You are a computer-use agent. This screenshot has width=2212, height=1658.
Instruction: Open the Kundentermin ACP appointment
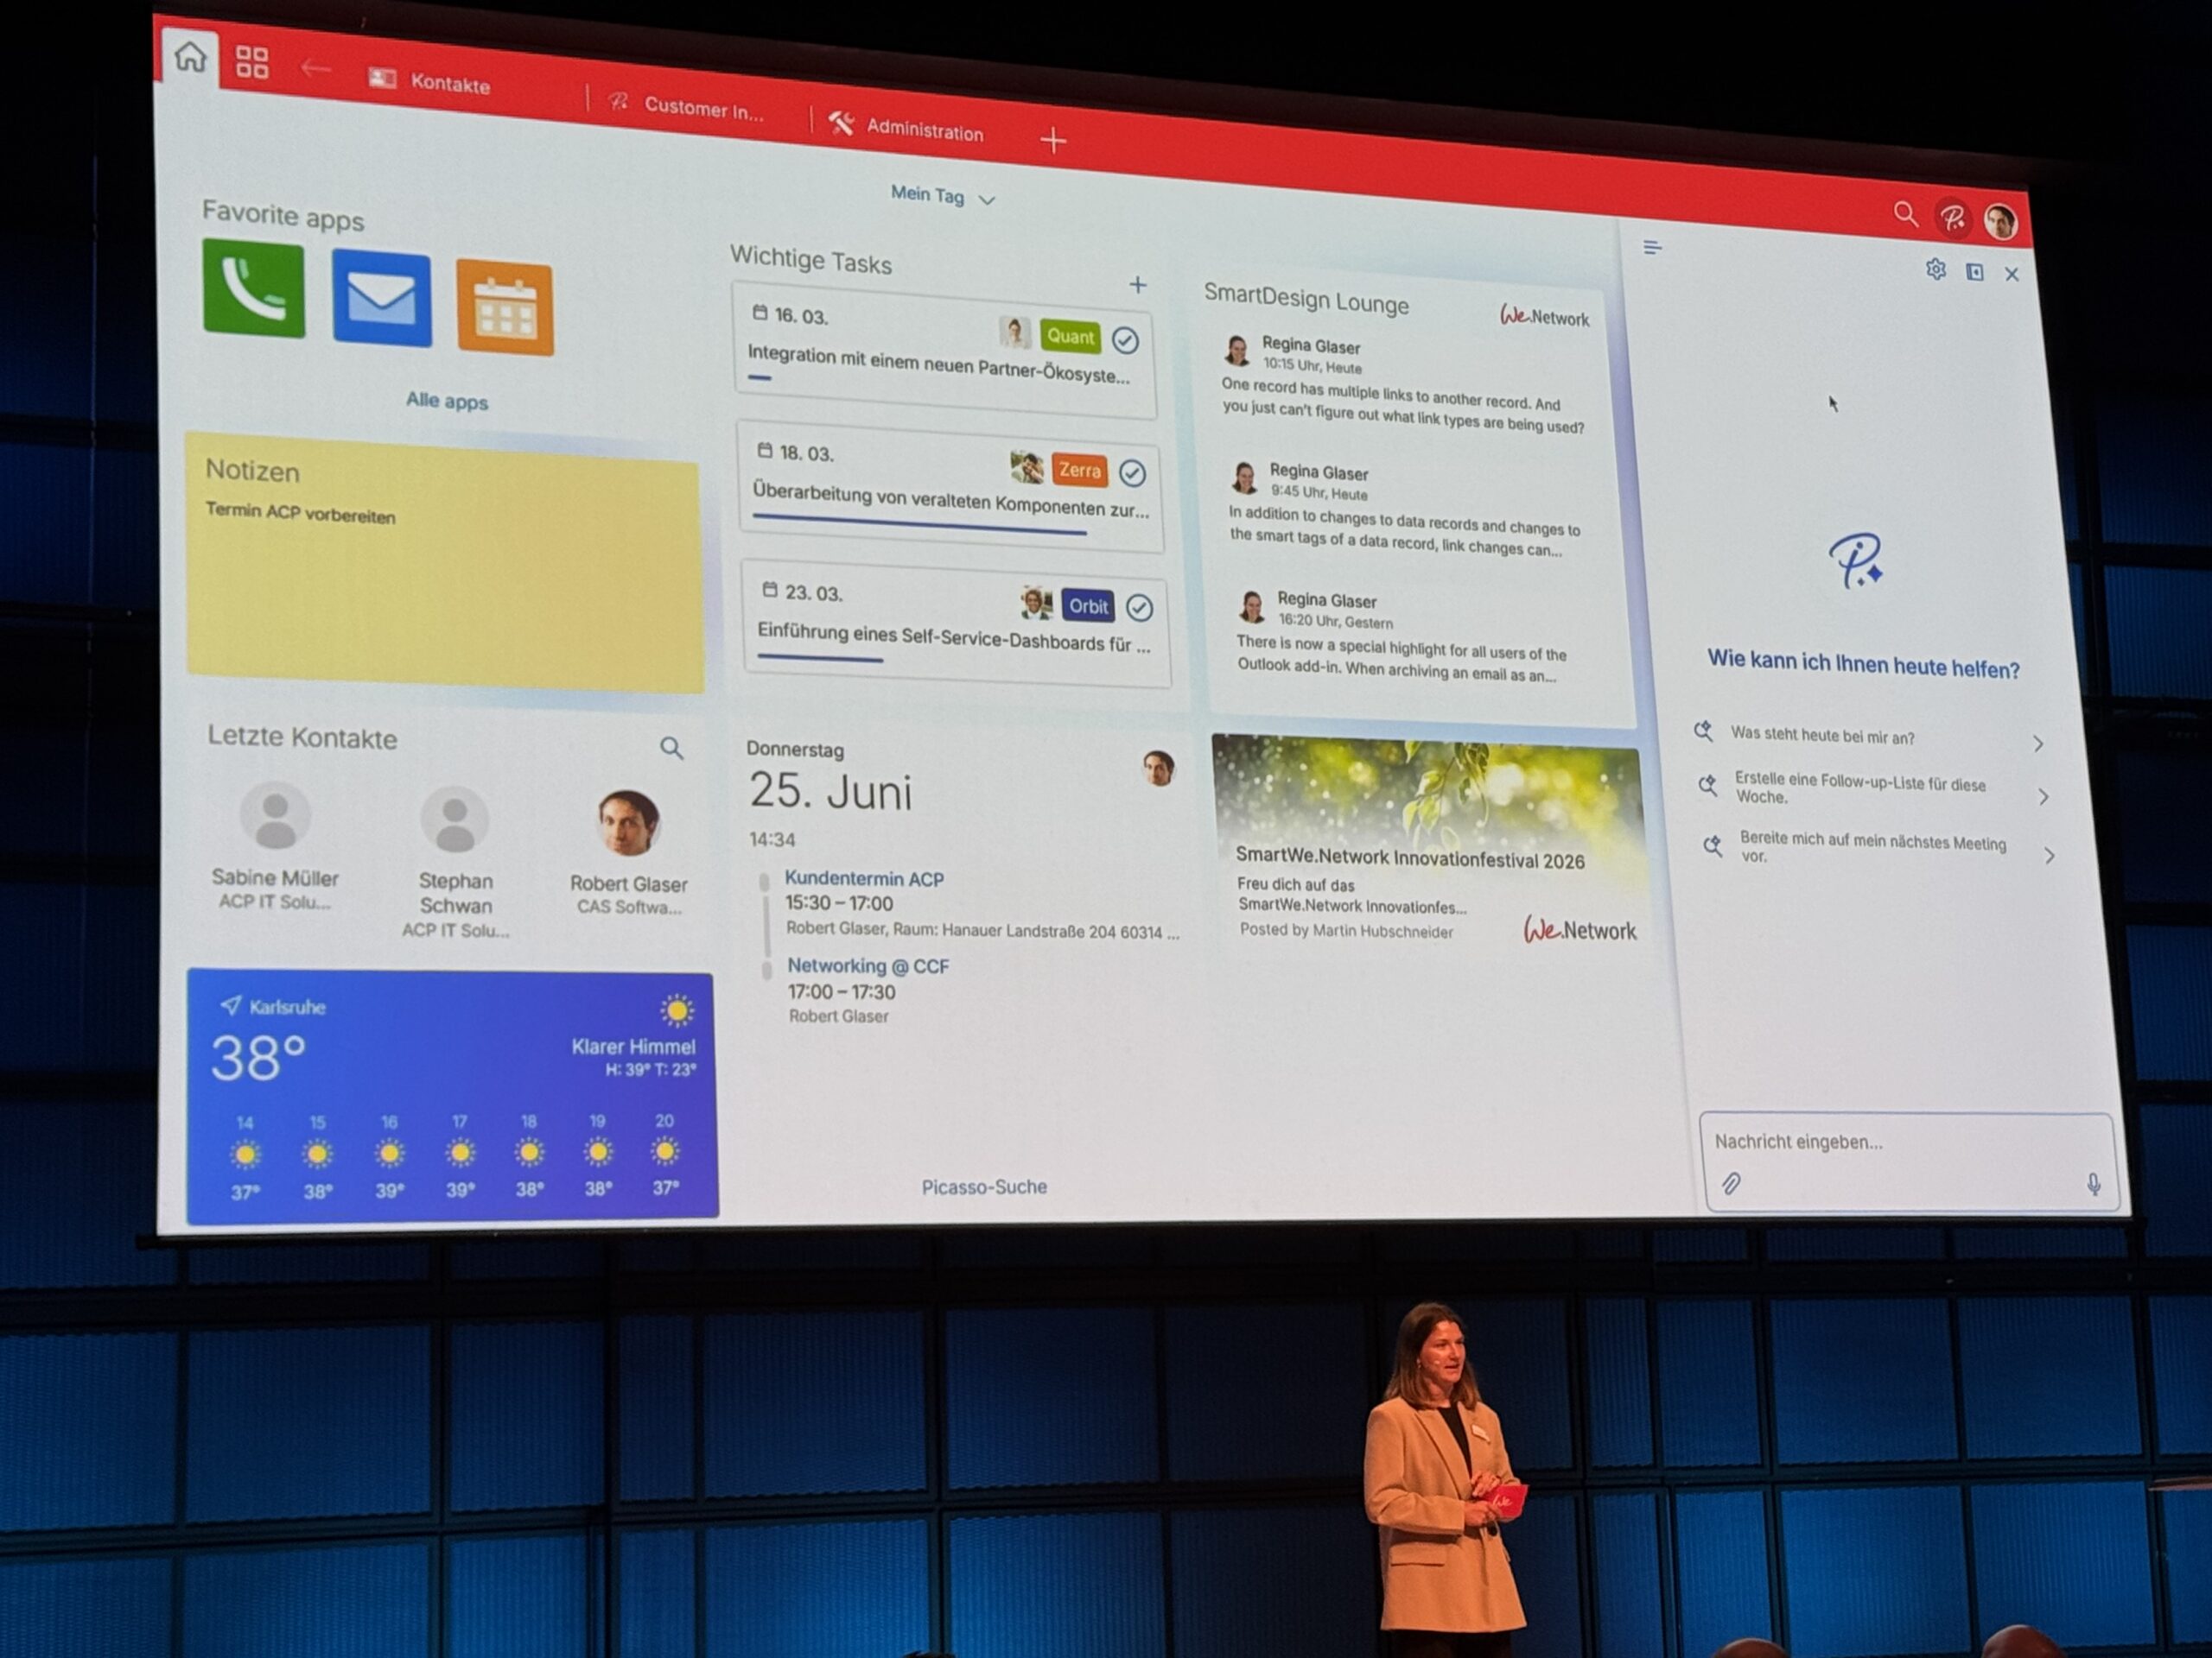coord(864,879)
